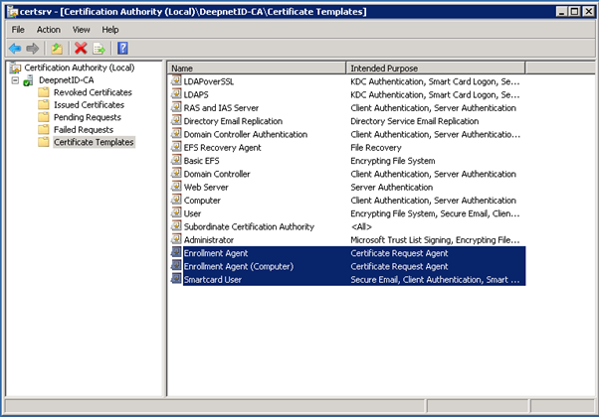Click the Export List toolbar icon

coord(100,48)
